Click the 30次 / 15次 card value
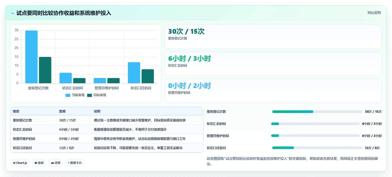 [x=186, y=31]
